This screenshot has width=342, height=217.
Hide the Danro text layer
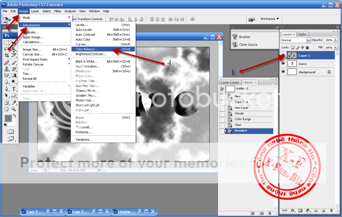(x=283, y=64)
